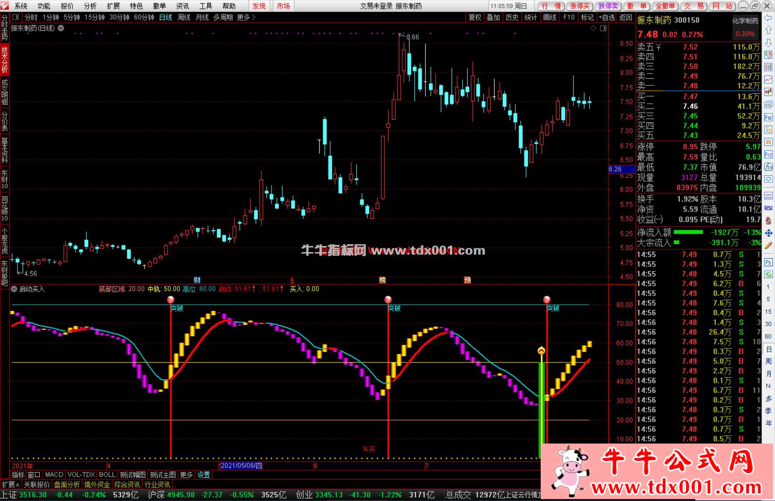The height and width of the screenshot is (501, 775).
Task: Switch to the 周线 period tab
Action: coord(184,17)
